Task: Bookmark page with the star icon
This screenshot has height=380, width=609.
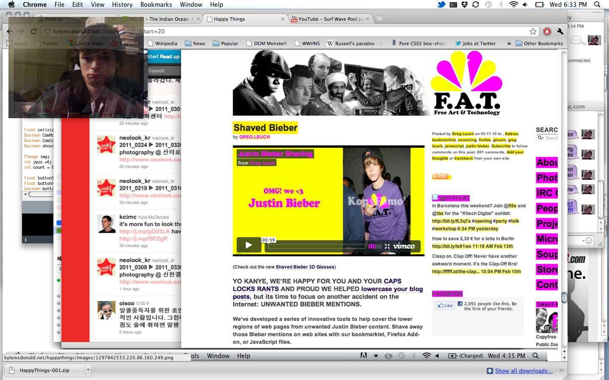Action: point(533,32)
